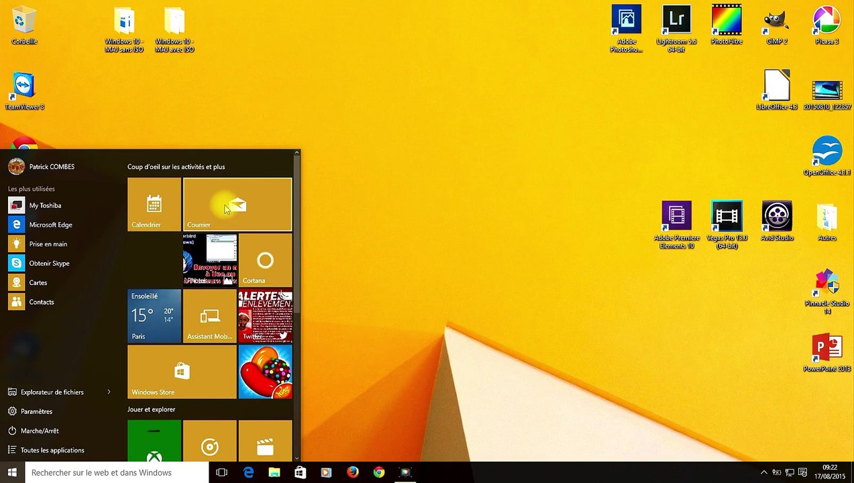Launch Edge from the taskbar
854x483 pixels.
pos(248,472)
